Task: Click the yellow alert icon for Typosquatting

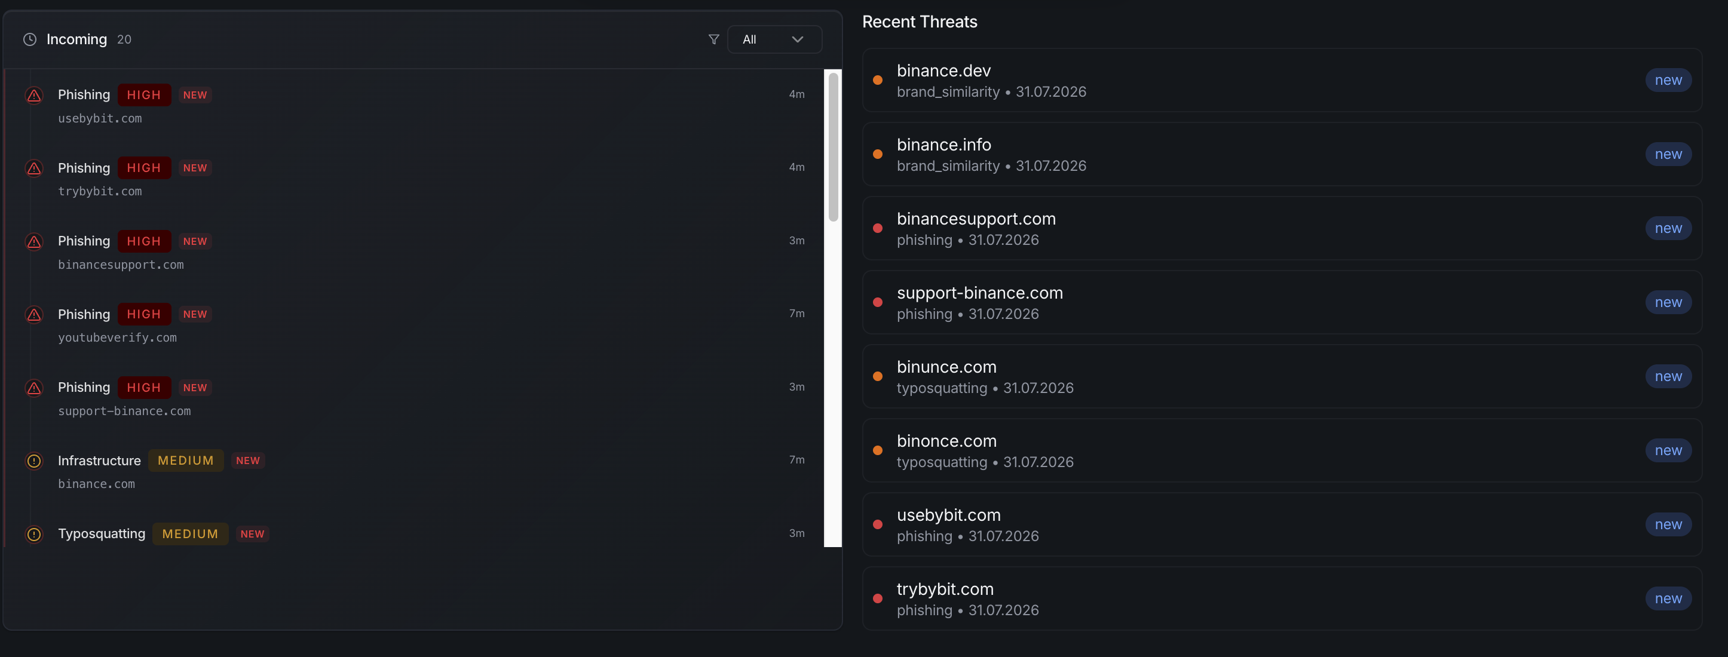Action: (x=34, y=535)
